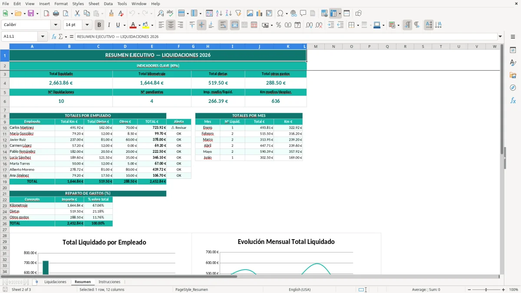
Task: Open the Sheet menu
Action: pos(94,3)
